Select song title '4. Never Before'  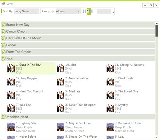click(26, 137)
